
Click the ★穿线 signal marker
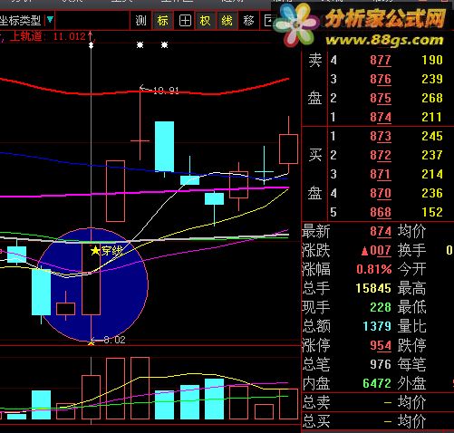coord(107,251)
